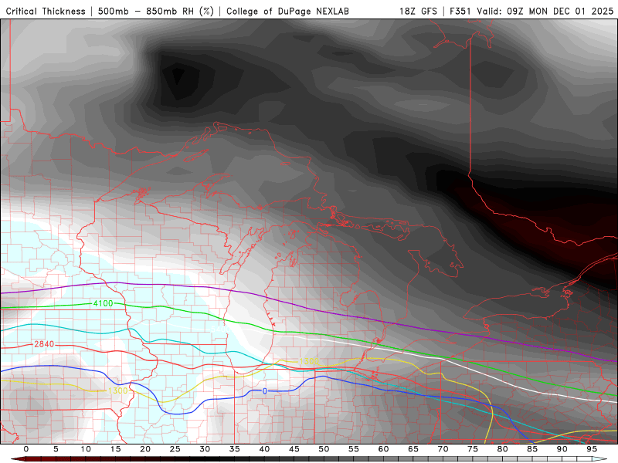Click the blue "0" contour label on the map
Image resolution: width=618 pixels, height=463 pixels.
pyautogui.click(x=264, y=391)
